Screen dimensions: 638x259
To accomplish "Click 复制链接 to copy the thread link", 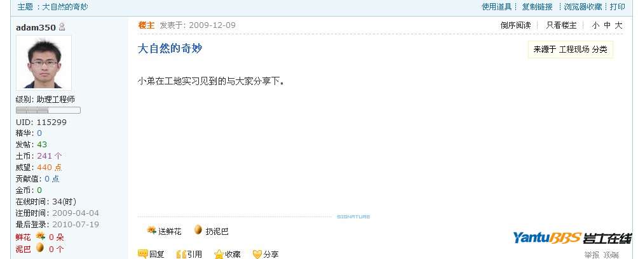I will click(x=538, y=6).
